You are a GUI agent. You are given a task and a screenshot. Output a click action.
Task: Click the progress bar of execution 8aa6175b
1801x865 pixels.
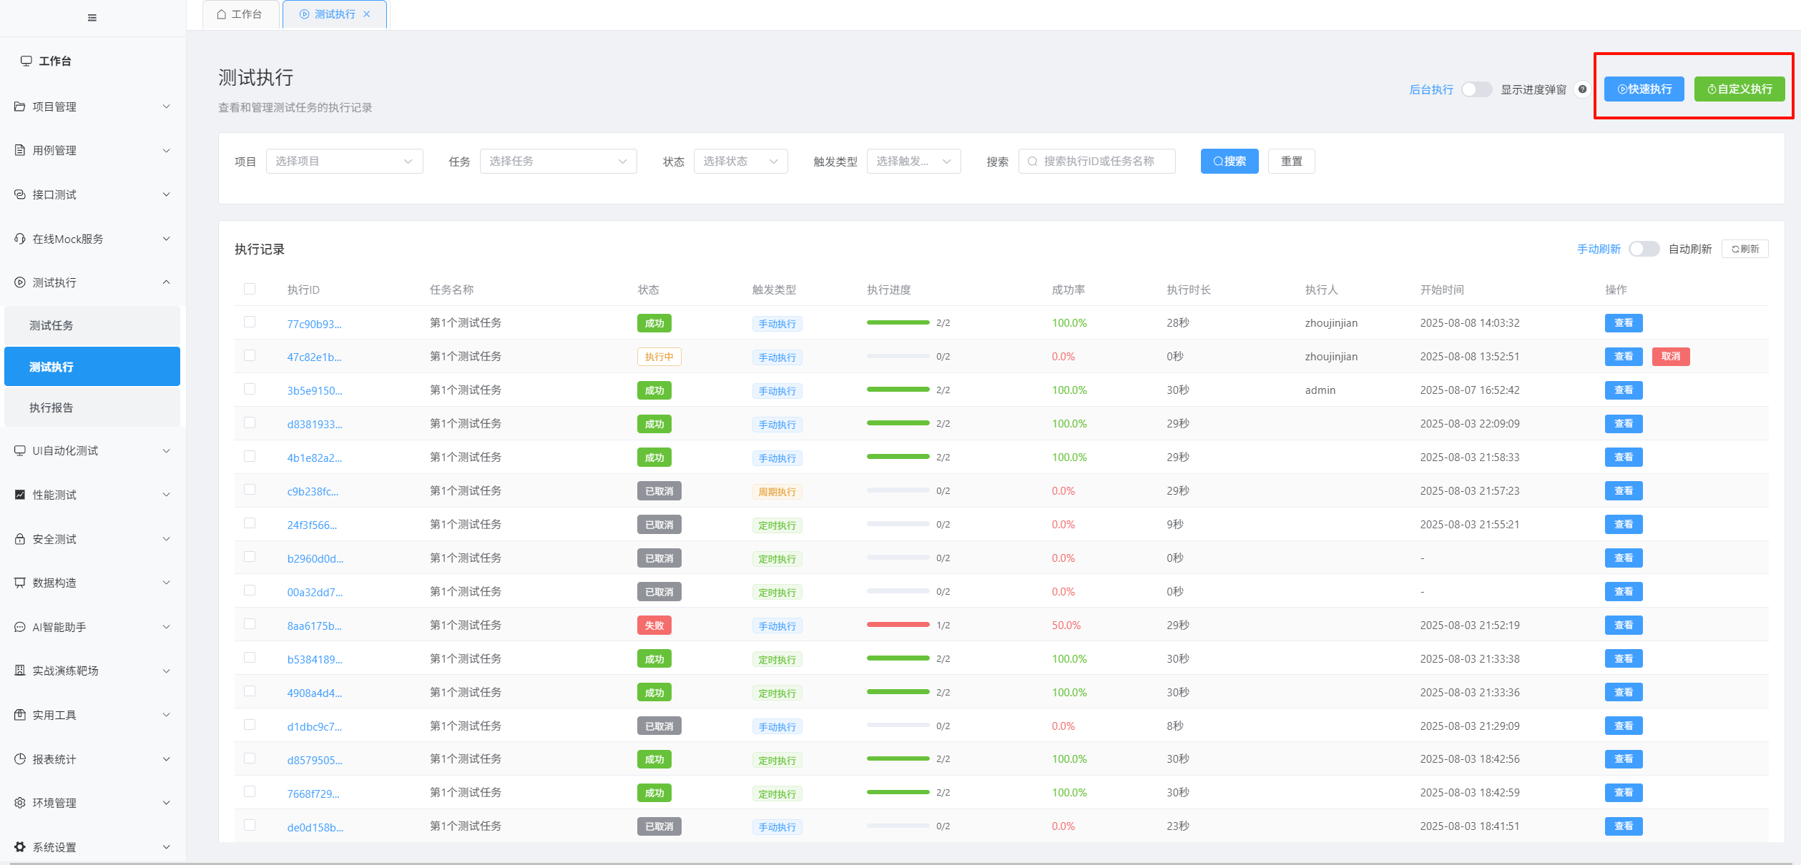(x=898, y=625)
